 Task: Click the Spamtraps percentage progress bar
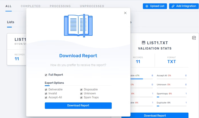(x=172, y=97)
